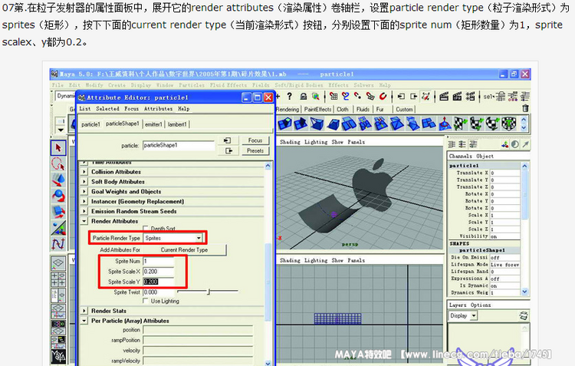Viewport: 575px width, 366px height.
Task: Expand Soft Body Attributes section
Action: (84, 181)
